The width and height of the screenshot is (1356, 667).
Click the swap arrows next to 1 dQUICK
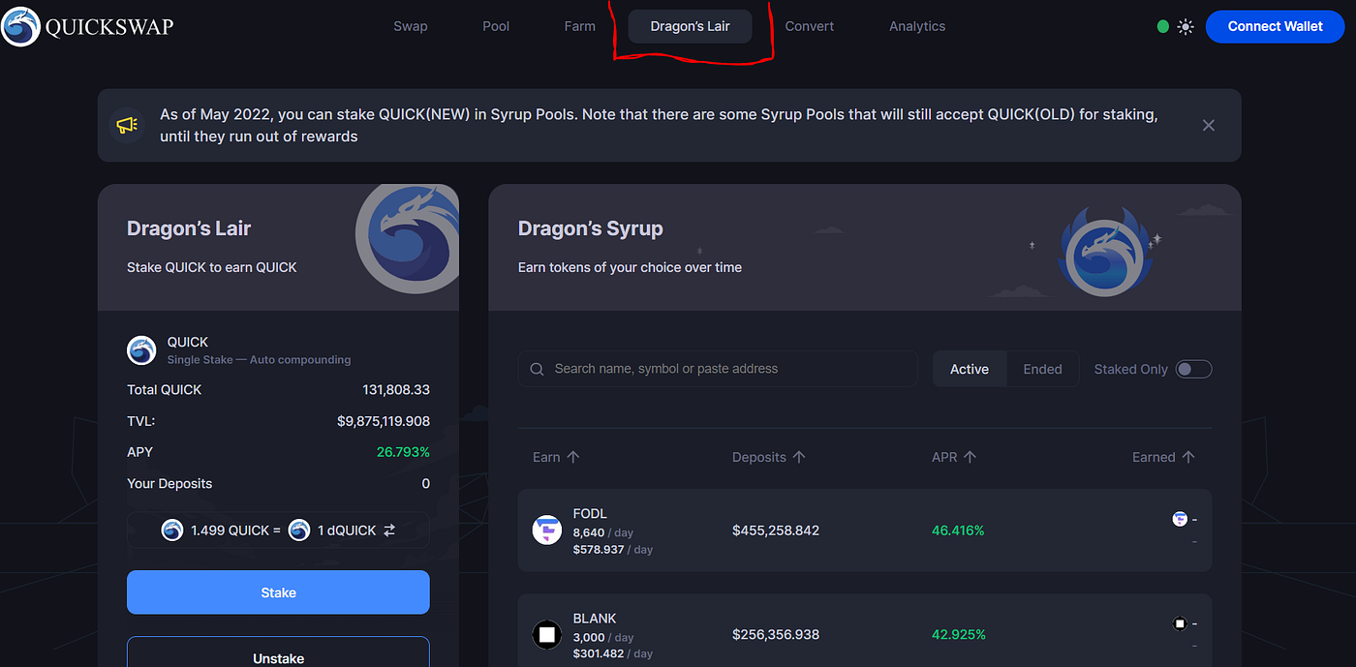coord(389,531)
